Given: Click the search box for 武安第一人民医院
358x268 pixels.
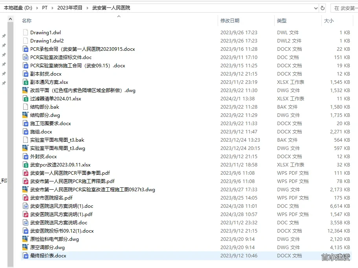Looking at the screenshot, I should pos(344,8).
